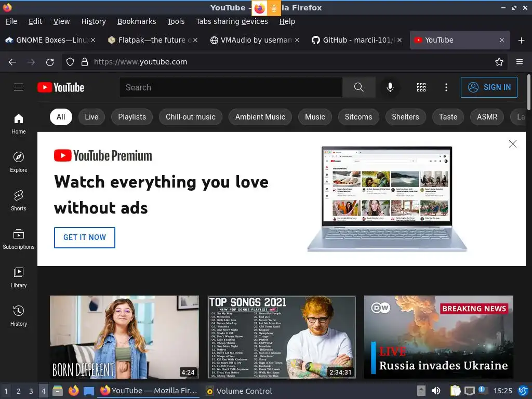Image resolution: width=532 pixels, height=399 pixels.
Task: Click the Firefox sharing indicator icon
Action: point(260,8)
